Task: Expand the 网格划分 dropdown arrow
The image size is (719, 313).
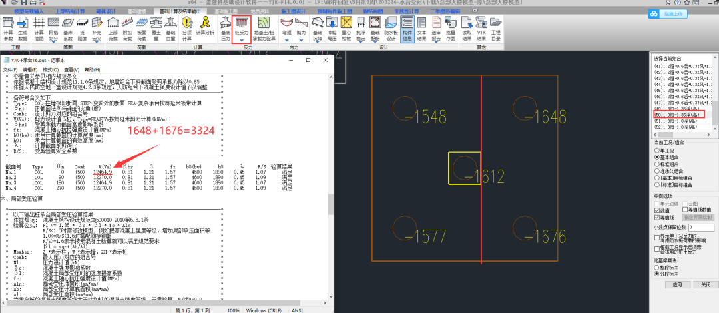Action: [x=54, y=41]
